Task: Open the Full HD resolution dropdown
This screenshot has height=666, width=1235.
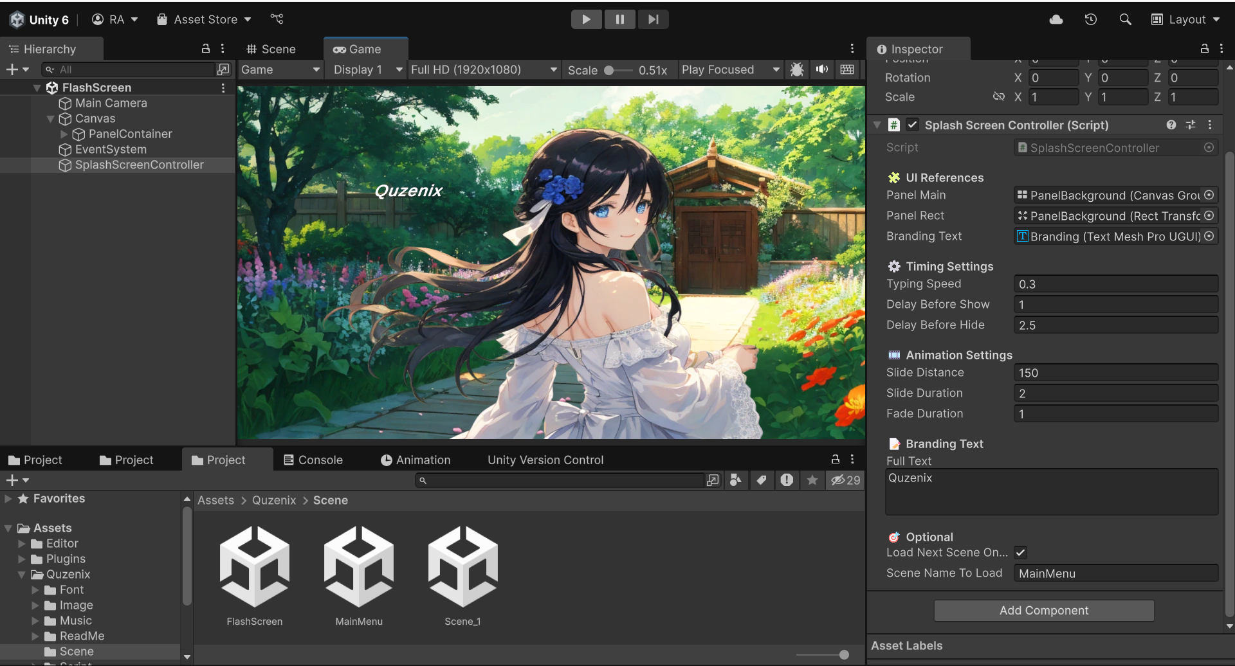Action: click(484, 69)
